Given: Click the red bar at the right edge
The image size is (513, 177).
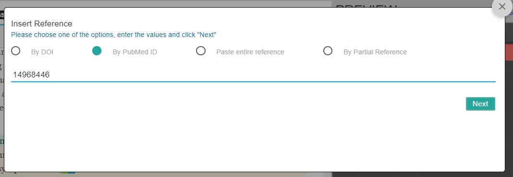Looking at the screenshot, I should tap(509, 52).
